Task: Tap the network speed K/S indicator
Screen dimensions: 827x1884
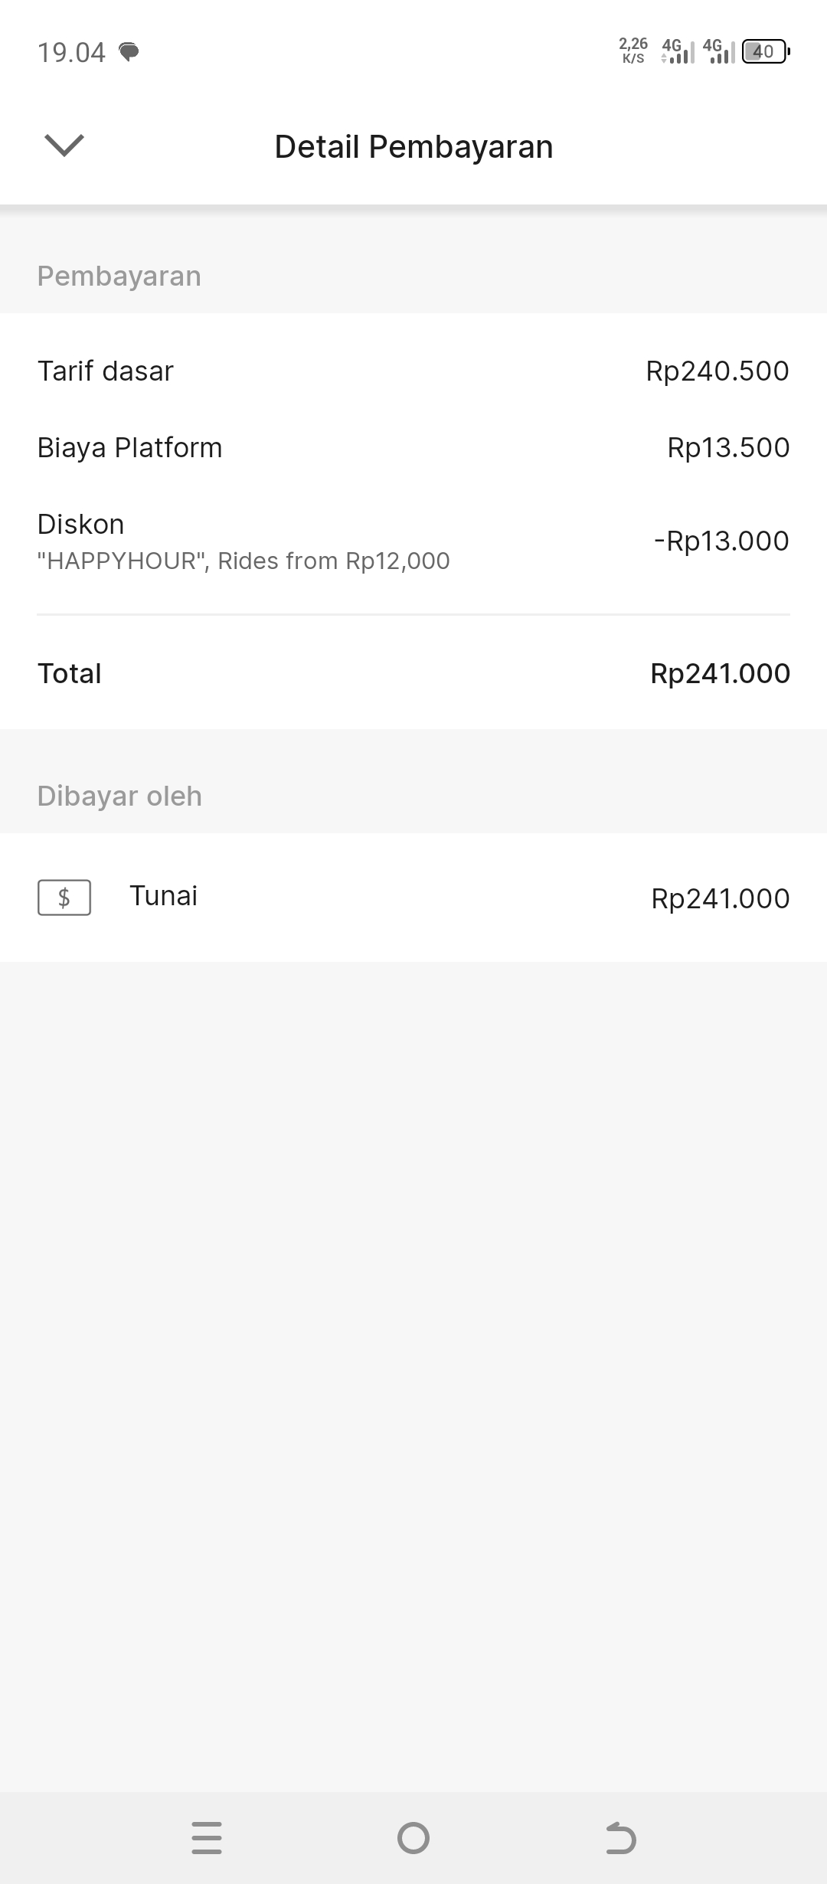Action: click(633, 51)
